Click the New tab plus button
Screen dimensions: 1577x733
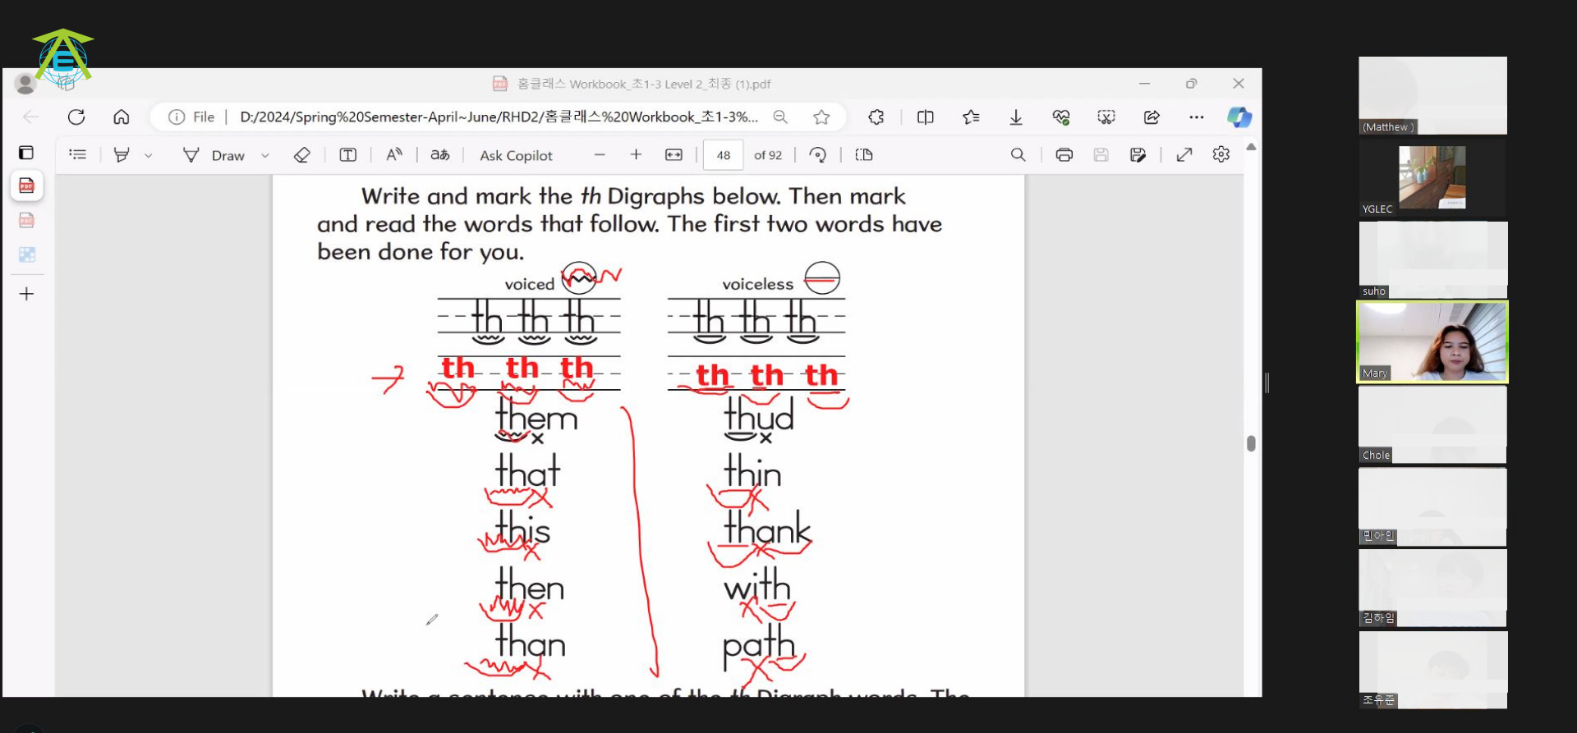(x=26, y=294)
